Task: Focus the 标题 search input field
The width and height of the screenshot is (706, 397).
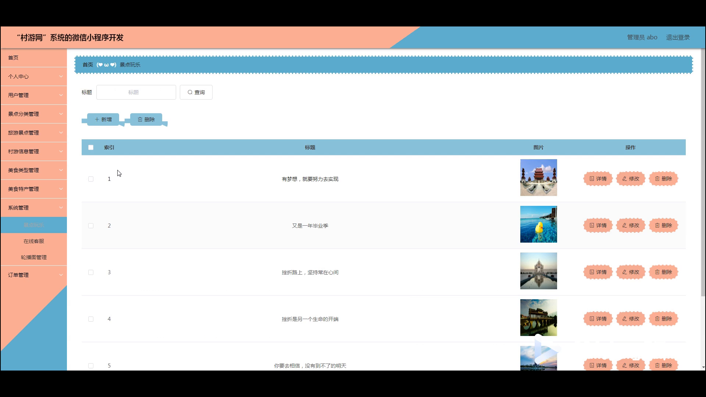Action: coord(136,92)
